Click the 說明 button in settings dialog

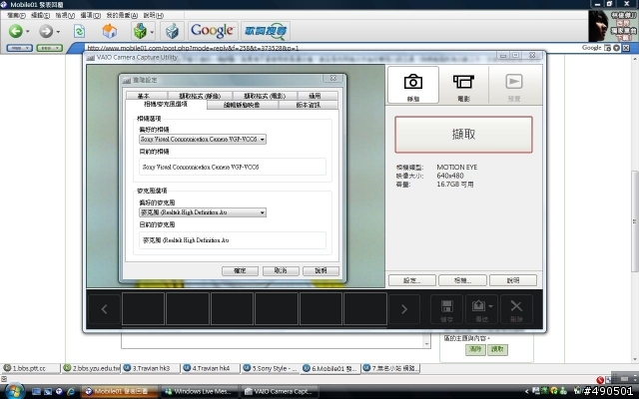[321, 270]
